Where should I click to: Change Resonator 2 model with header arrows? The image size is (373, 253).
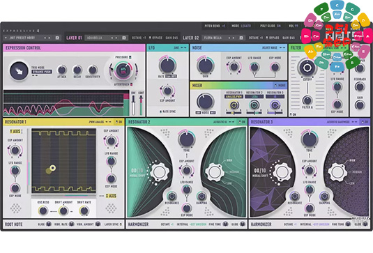coord(231,122)
